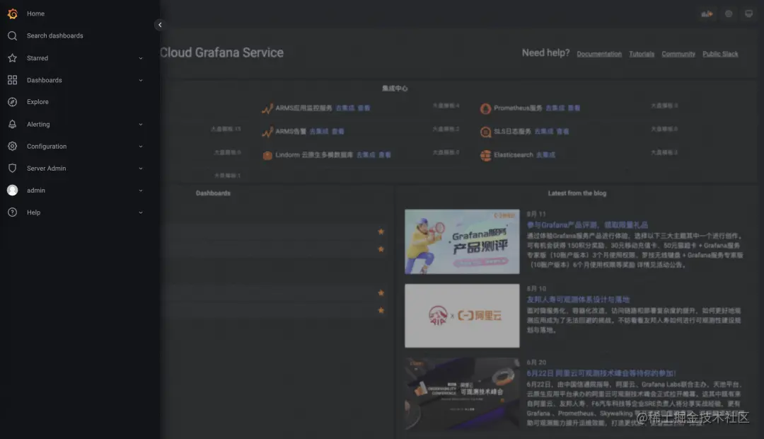
Task: Click the Add panel icon in top bar
Action: [707, 13]
